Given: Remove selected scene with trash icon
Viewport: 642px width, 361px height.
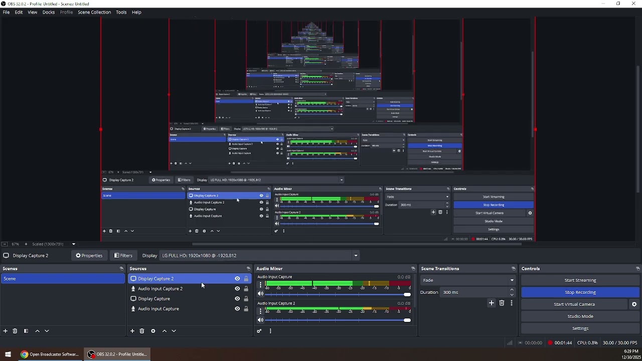Looking at the screenshot, I should [x=15, y=331].
